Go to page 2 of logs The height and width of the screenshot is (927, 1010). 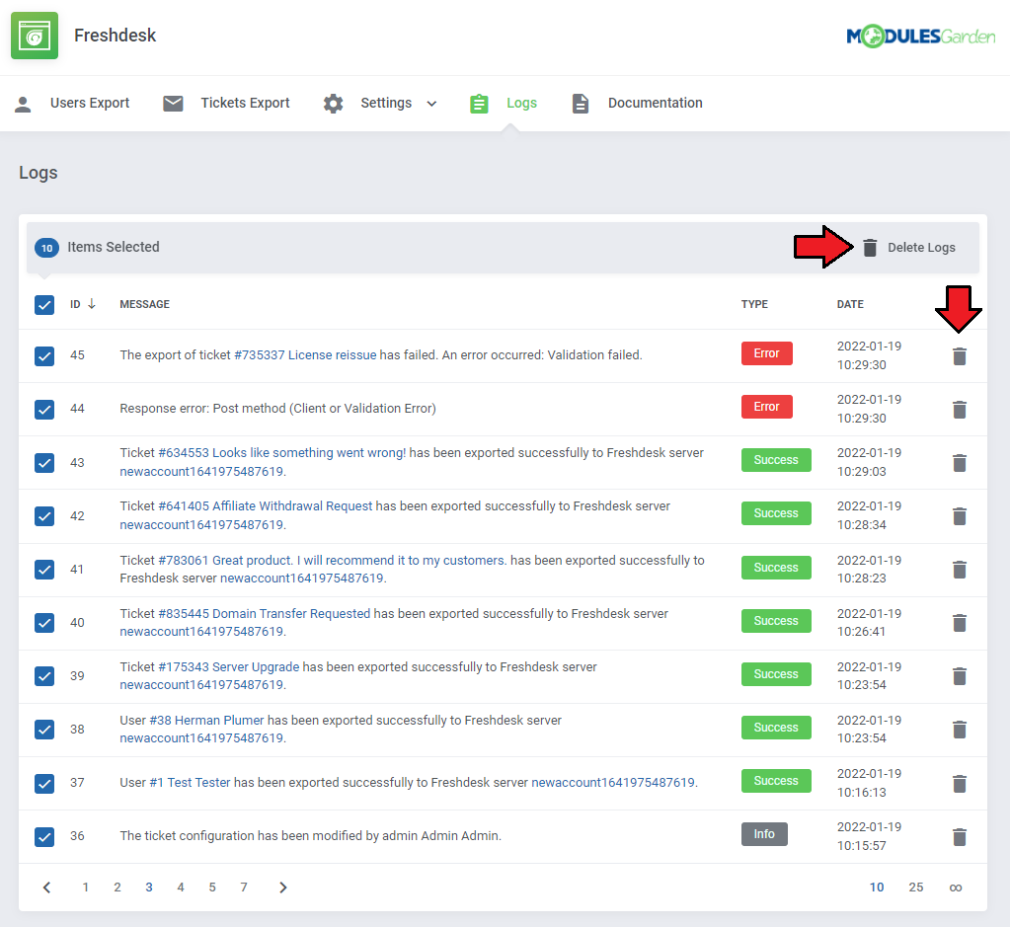click(117, 888)
